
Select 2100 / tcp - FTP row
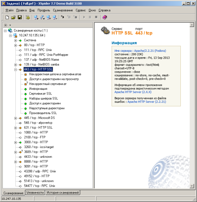tap(35, 137)
